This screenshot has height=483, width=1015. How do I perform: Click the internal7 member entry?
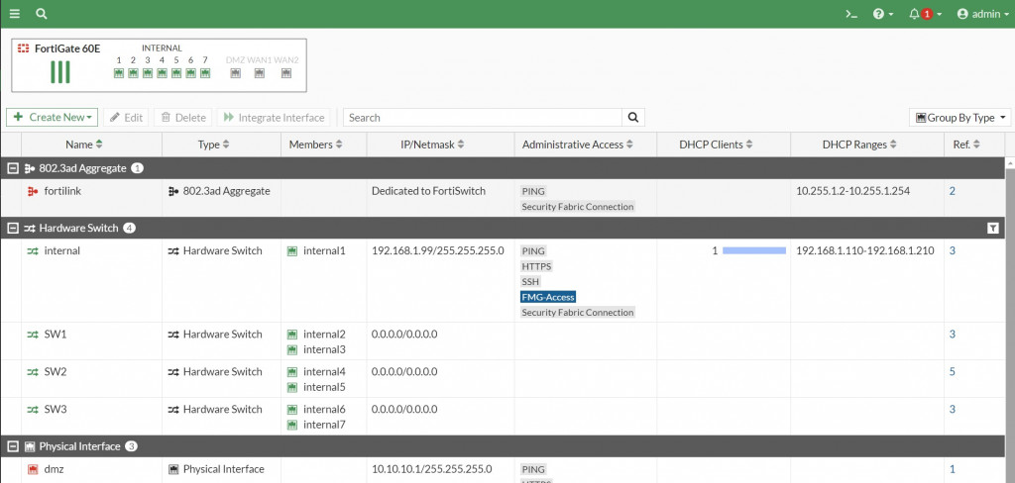tap(316, 425)
